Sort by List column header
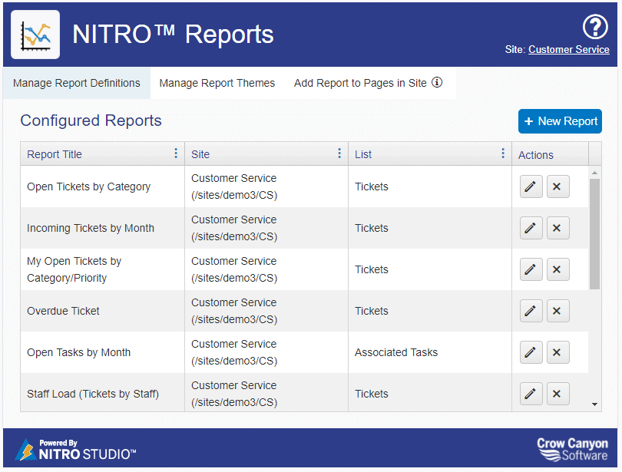 tap(363, 154)
